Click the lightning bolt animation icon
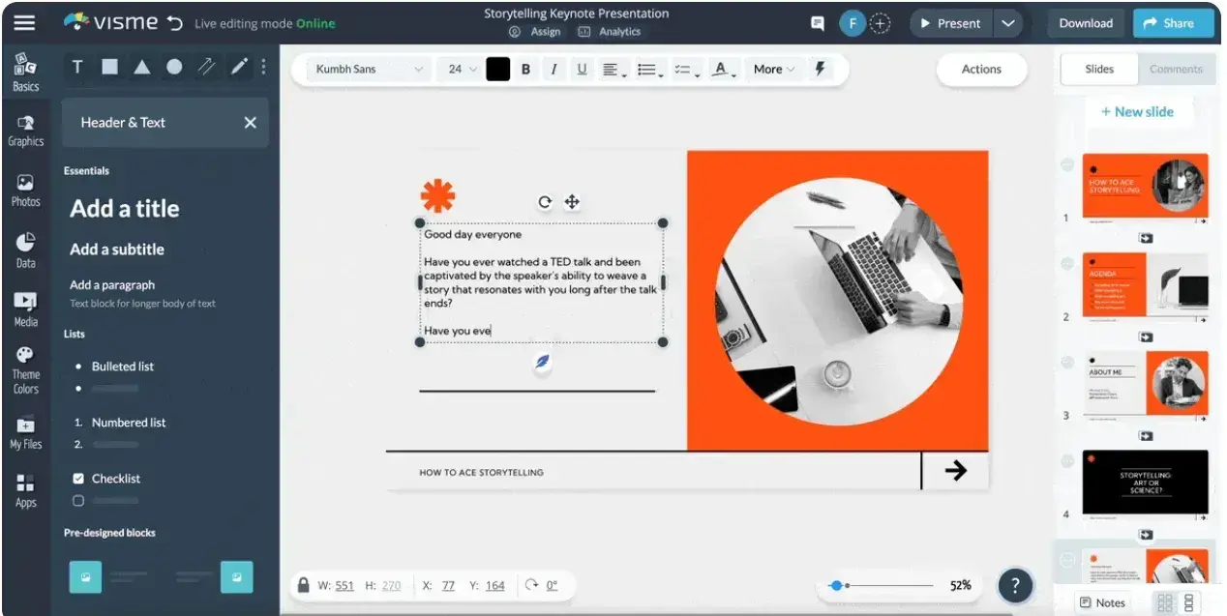Screen dimensions: 1227x616 coord(821,69)
